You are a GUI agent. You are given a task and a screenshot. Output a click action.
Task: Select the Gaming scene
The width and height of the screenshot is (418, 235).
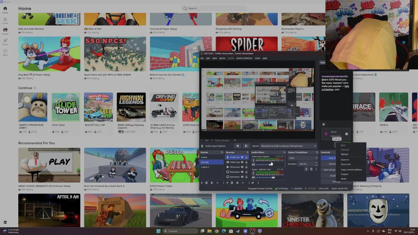click(x=212, y=162)
